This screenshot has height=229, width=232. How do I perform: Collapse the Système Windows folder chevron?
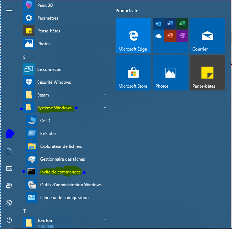[105, 108]
